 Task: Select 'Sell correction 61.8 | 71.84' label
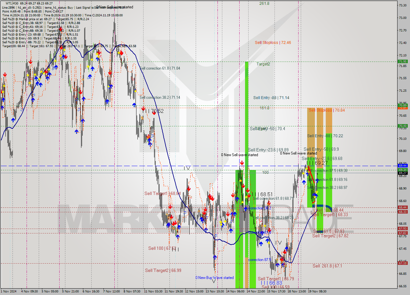pyautogui.click(x=160, y=68)
